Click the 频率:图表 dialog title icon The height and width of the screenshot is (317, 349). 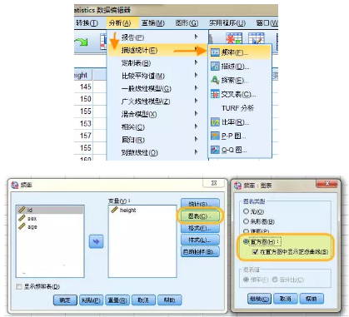237,186
